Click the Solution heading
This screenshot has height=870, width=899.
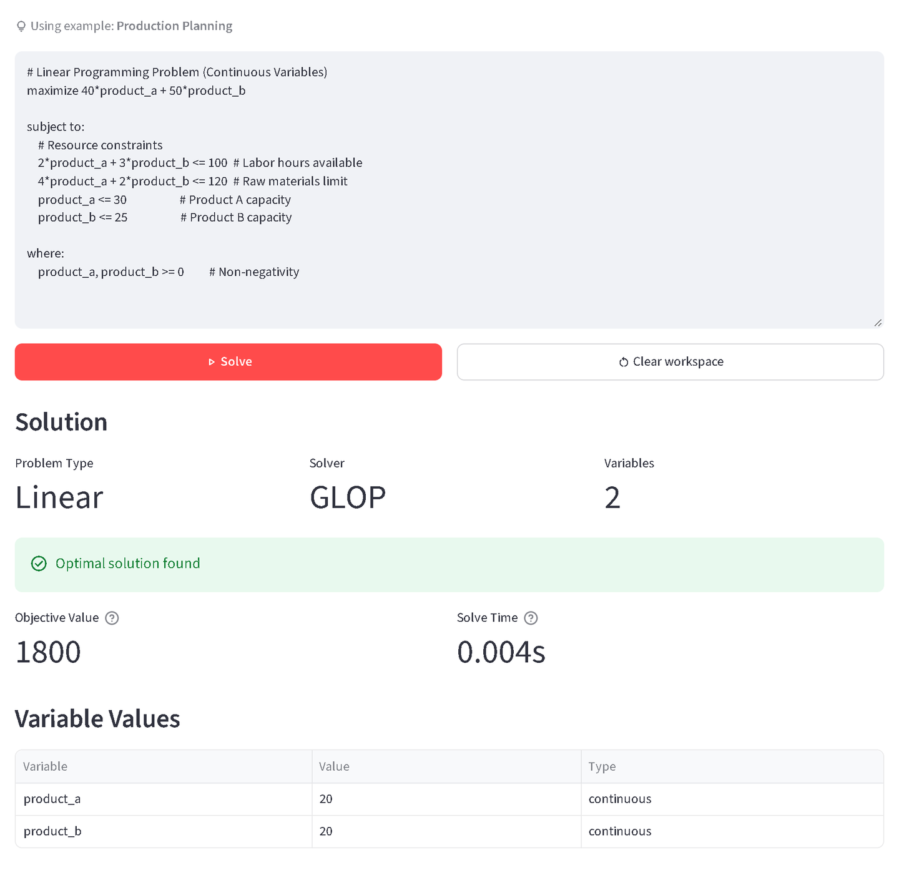tap(61, 423)
